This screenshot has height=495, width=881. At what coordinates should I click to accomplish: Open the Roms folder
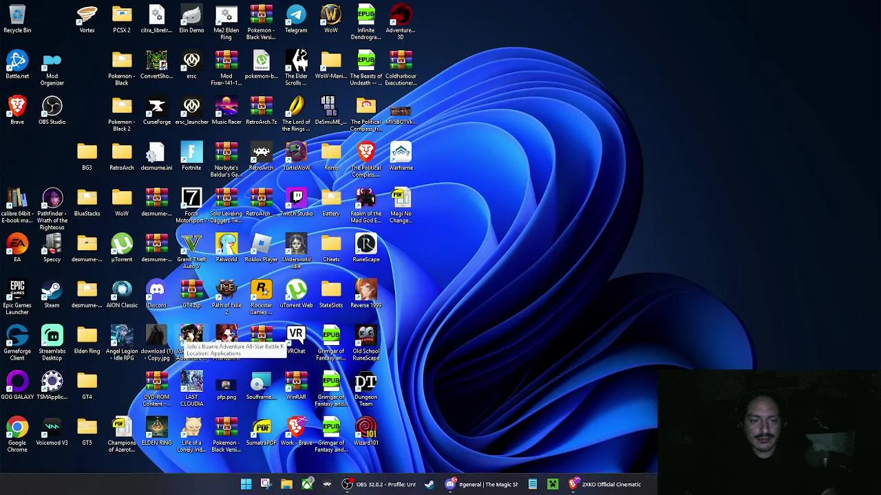(331, 157)
